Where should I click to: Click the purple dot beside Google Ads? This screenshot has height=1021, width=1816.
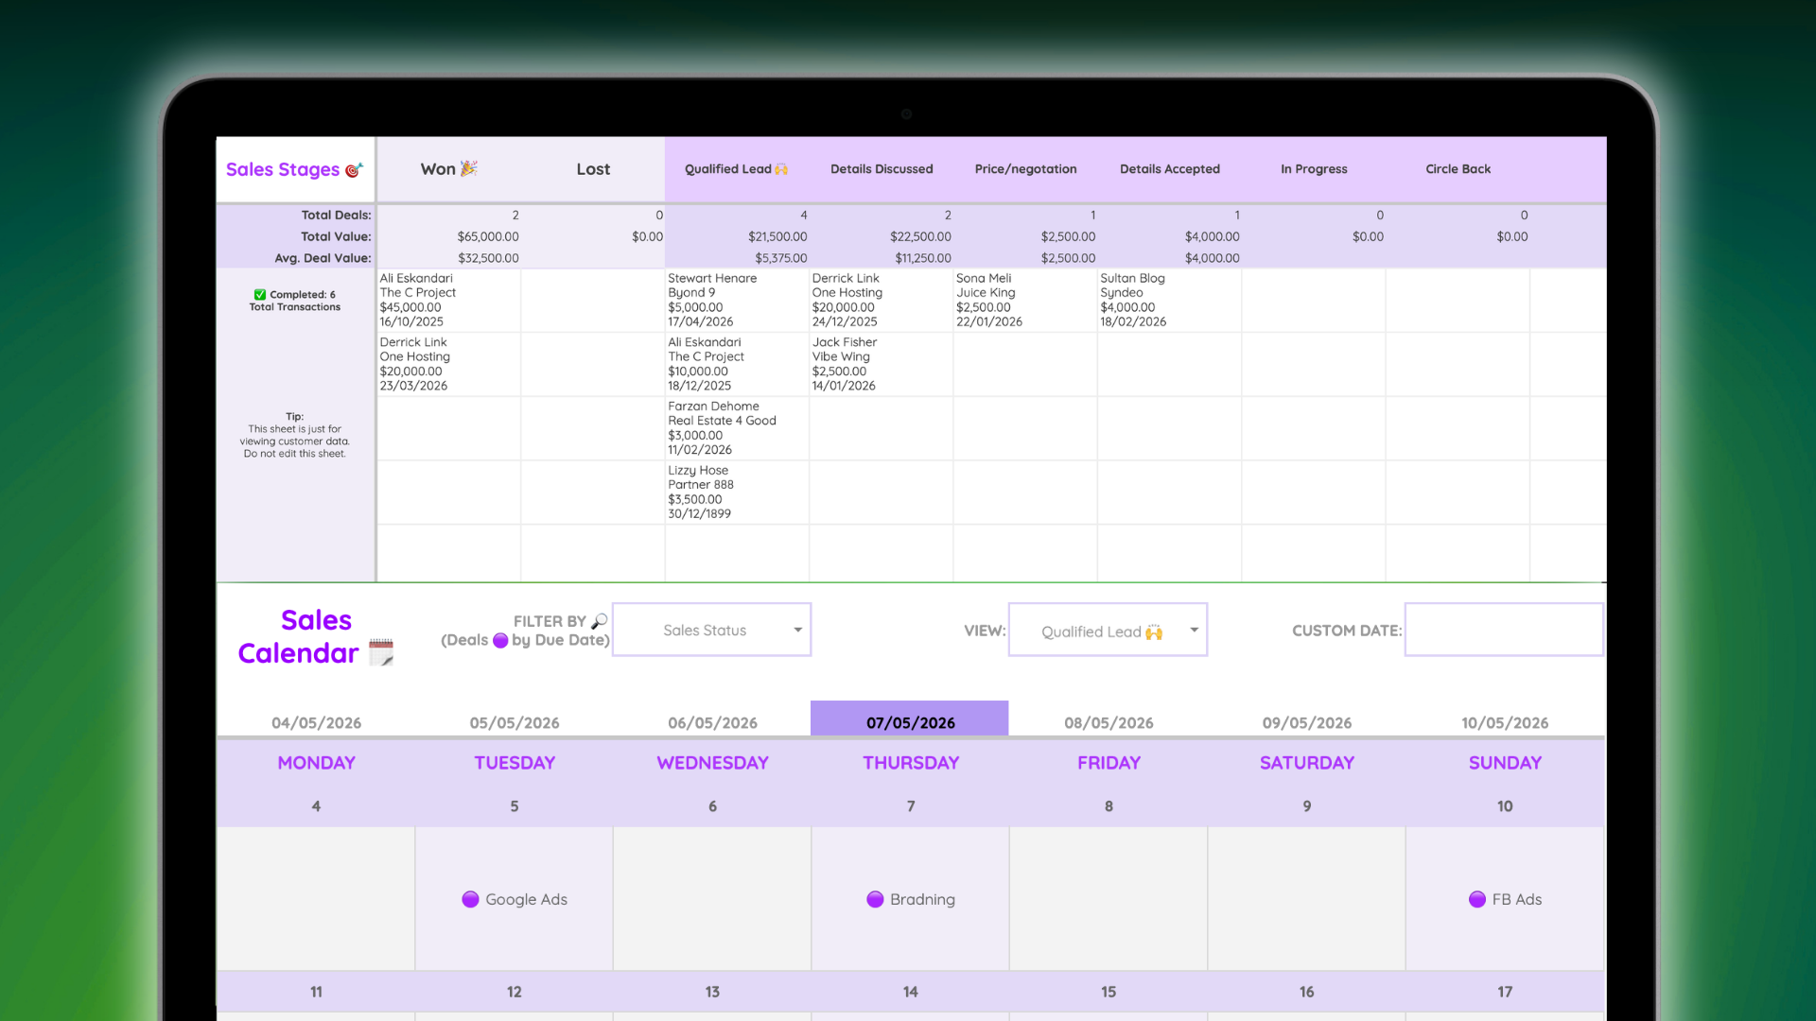point(470,899)
